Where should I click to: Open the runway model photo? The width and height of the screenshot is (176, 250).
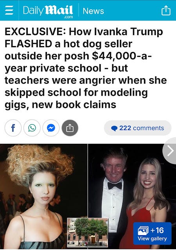[43, 196]
